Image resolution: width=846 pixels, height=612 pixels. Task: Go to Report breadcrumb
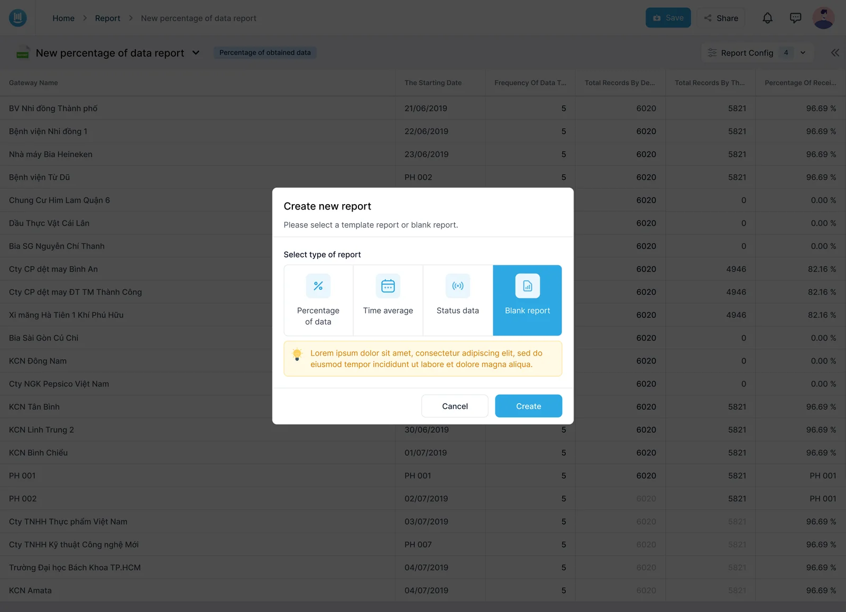coord(108,18)
